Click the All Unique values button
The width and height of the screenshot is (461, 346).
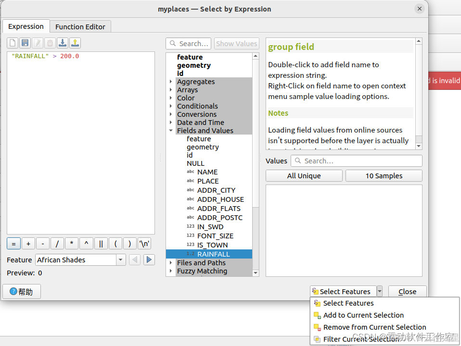[304, 176]
